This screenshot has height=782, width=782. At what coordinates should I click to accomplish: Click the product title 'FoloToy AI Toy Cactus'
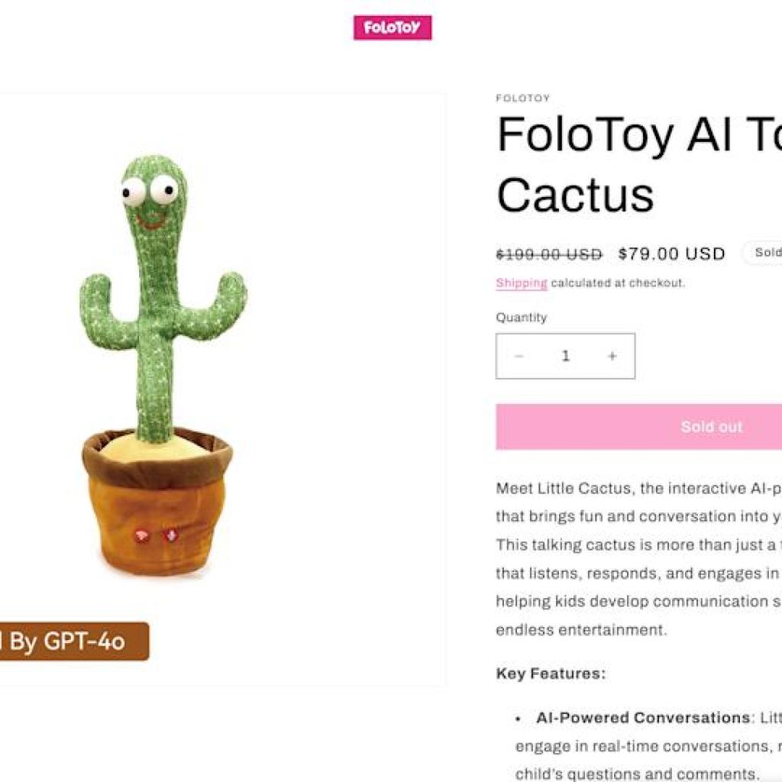click(634, 164)
